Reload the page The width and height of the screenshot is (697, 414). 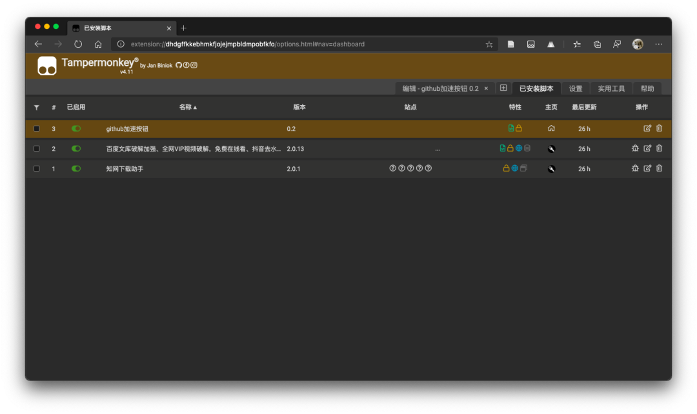[78, 44]
